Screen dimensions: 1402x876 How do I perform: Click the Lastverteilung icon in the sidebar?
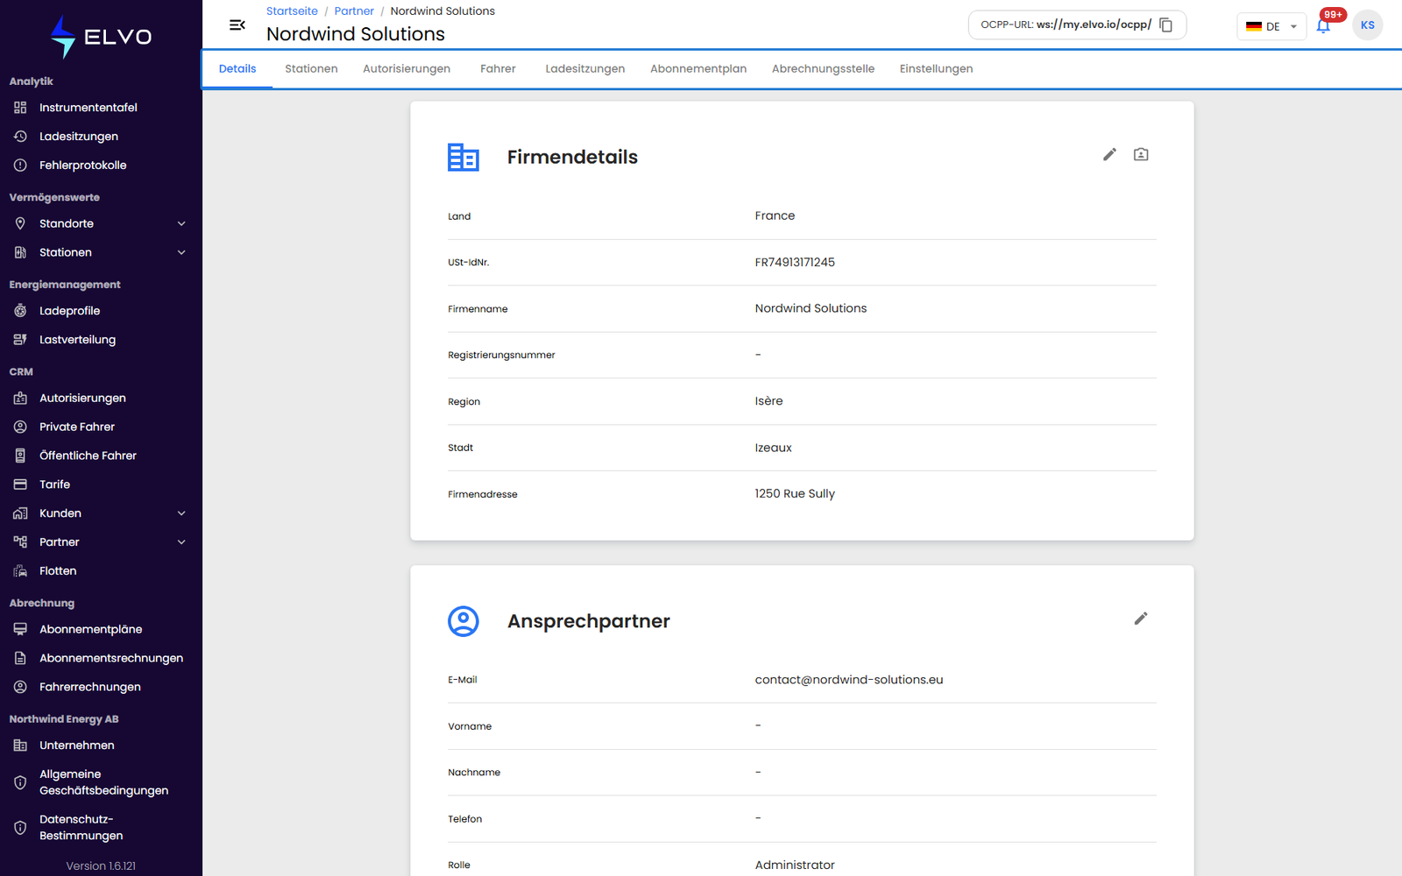[20, 340]
